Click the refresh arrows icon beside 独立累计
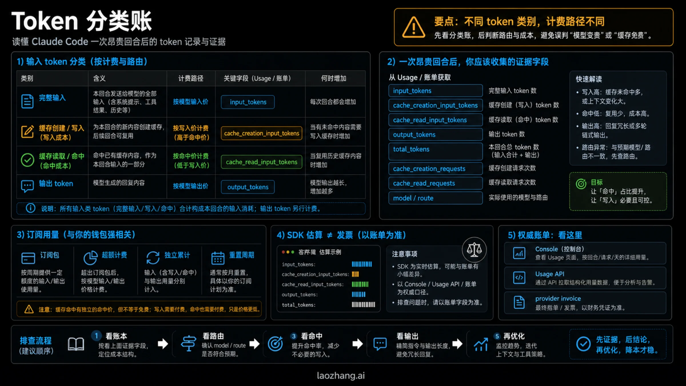Screen dimensions: 686x386 point(153,258)
